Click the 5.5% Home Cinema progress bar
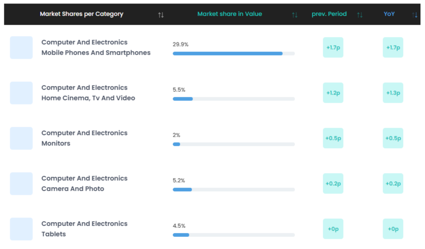The height and width of the screenshot is (249, 425). pyautogui.click(x=233, y=99)
